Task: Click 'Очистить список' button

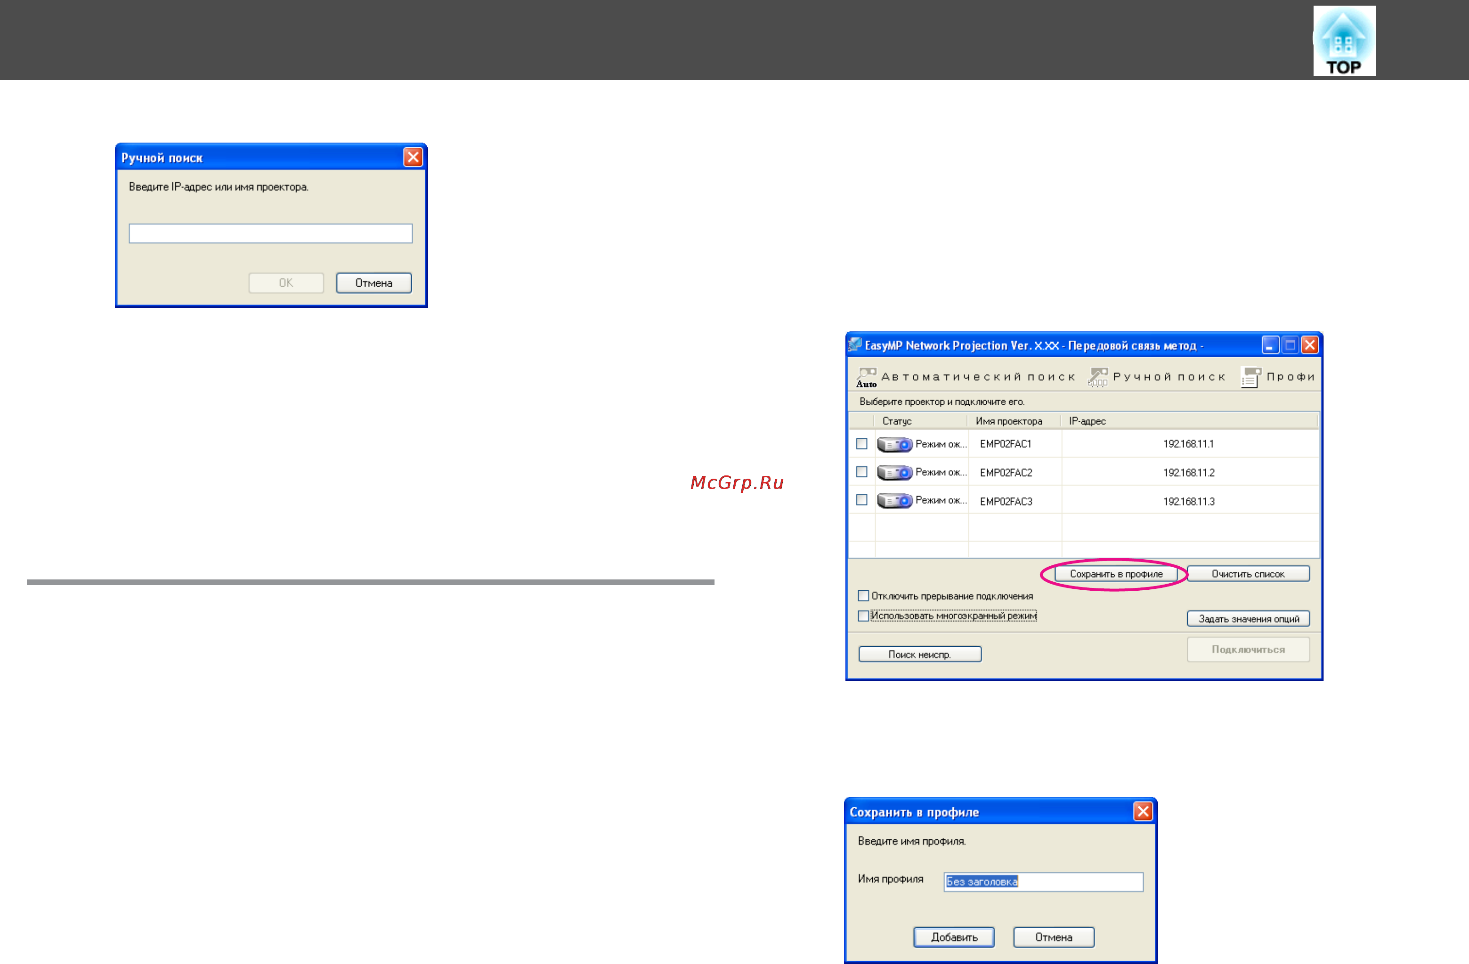Action: coord(1248,574)
